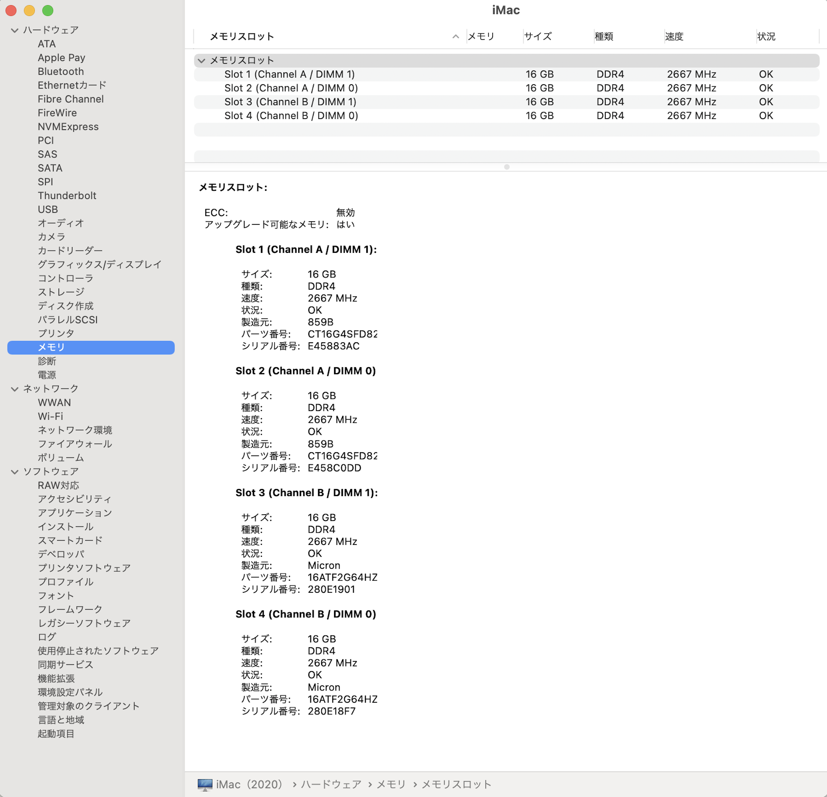The width and height of the screenshot is (827, 797).
Task: Open フォント in the sidebar
Action: pyautogui.click(x=56, y=596)
